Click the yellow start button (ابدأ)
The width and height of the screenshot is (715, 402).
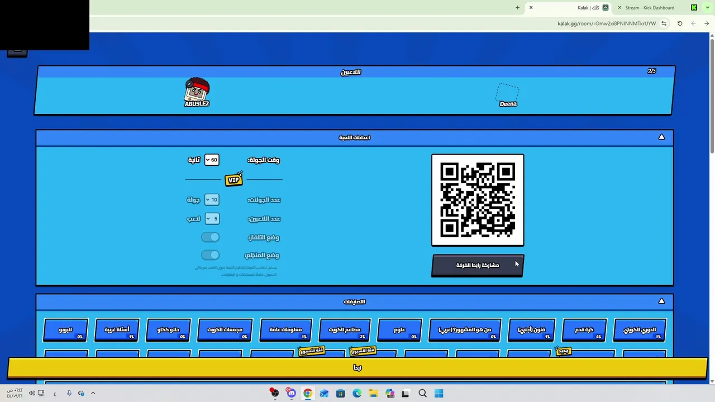(357, 367)
